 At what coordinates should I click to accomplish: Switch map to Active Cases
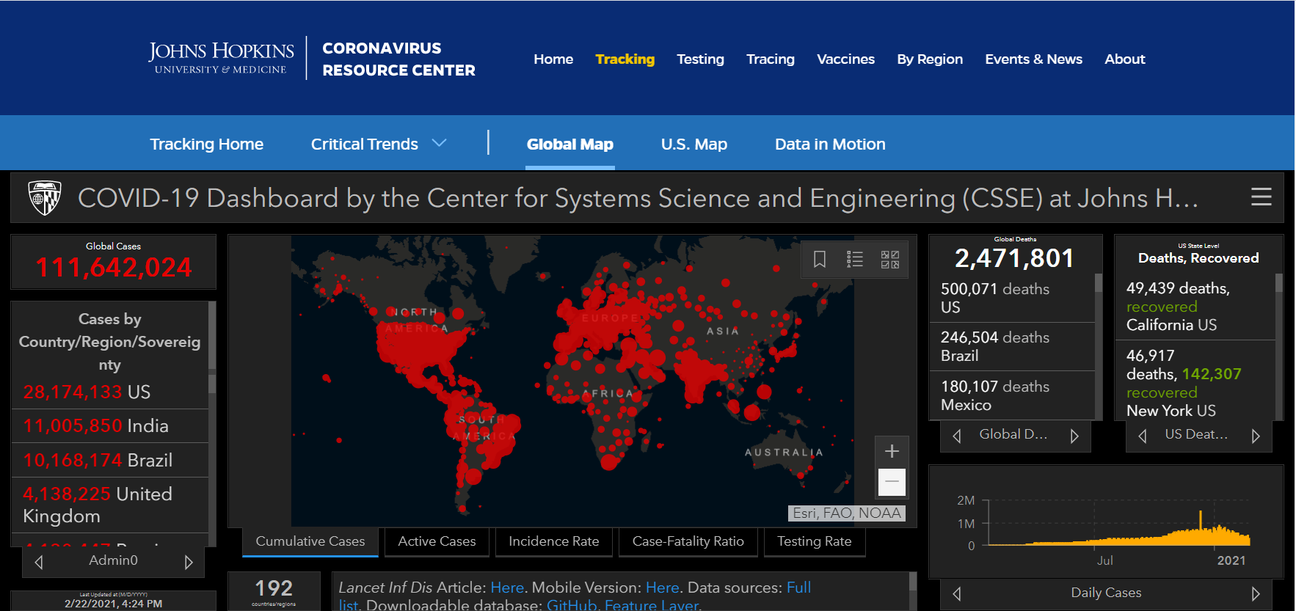pyautogui.click(x=437, y=541)
